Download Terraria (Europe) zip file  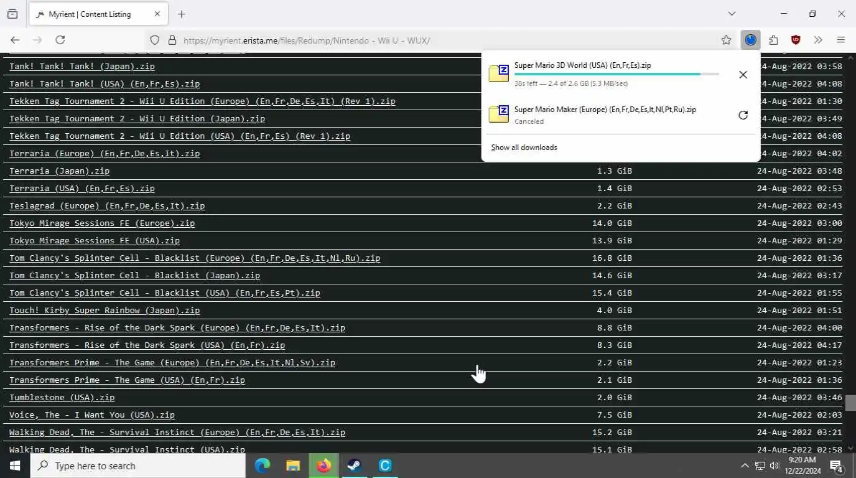[105, 153]
